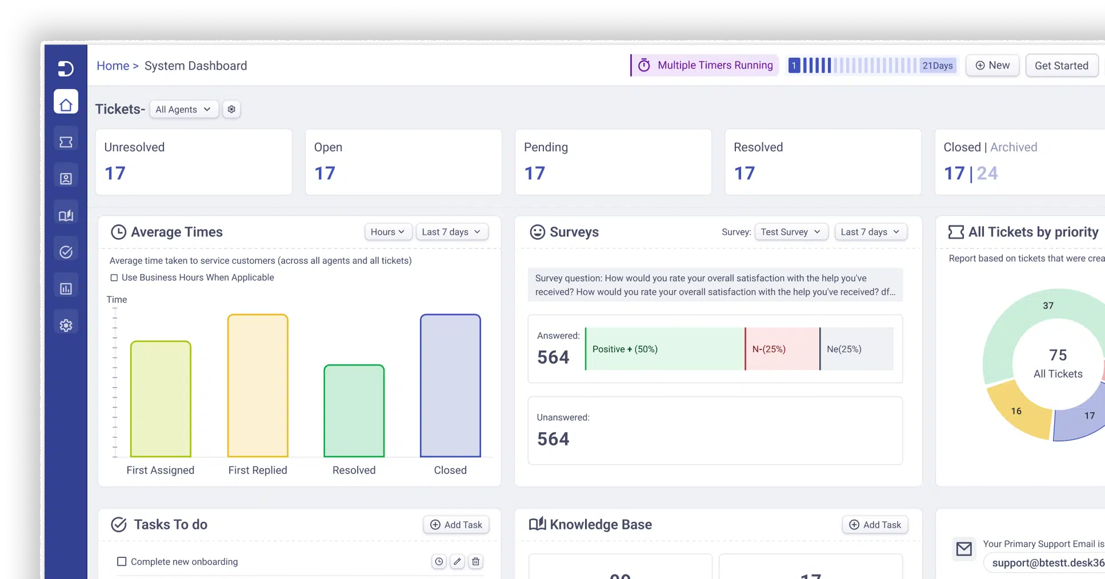Enable Use Business Hours When Applicable
The height and width of the screenshot is (579, 1105).
pyautogui.click(x=114, y=278)
